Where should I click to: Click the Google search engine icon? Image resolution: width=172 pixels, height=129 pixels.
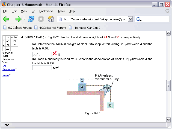[x=138, y=19]
